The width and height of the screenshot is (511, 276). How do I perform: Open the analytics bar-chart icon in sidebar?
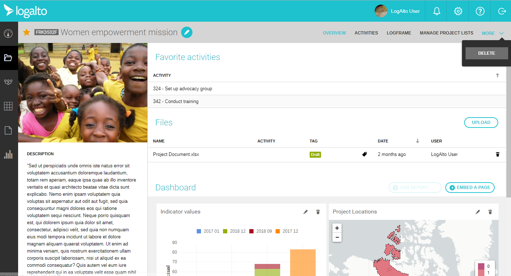(x=8, y=154)
